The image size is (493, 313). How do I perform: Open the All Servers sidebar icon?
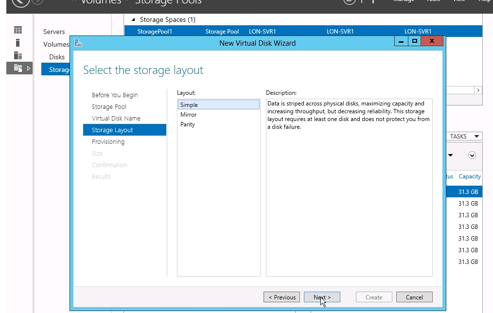coord(18,55)
